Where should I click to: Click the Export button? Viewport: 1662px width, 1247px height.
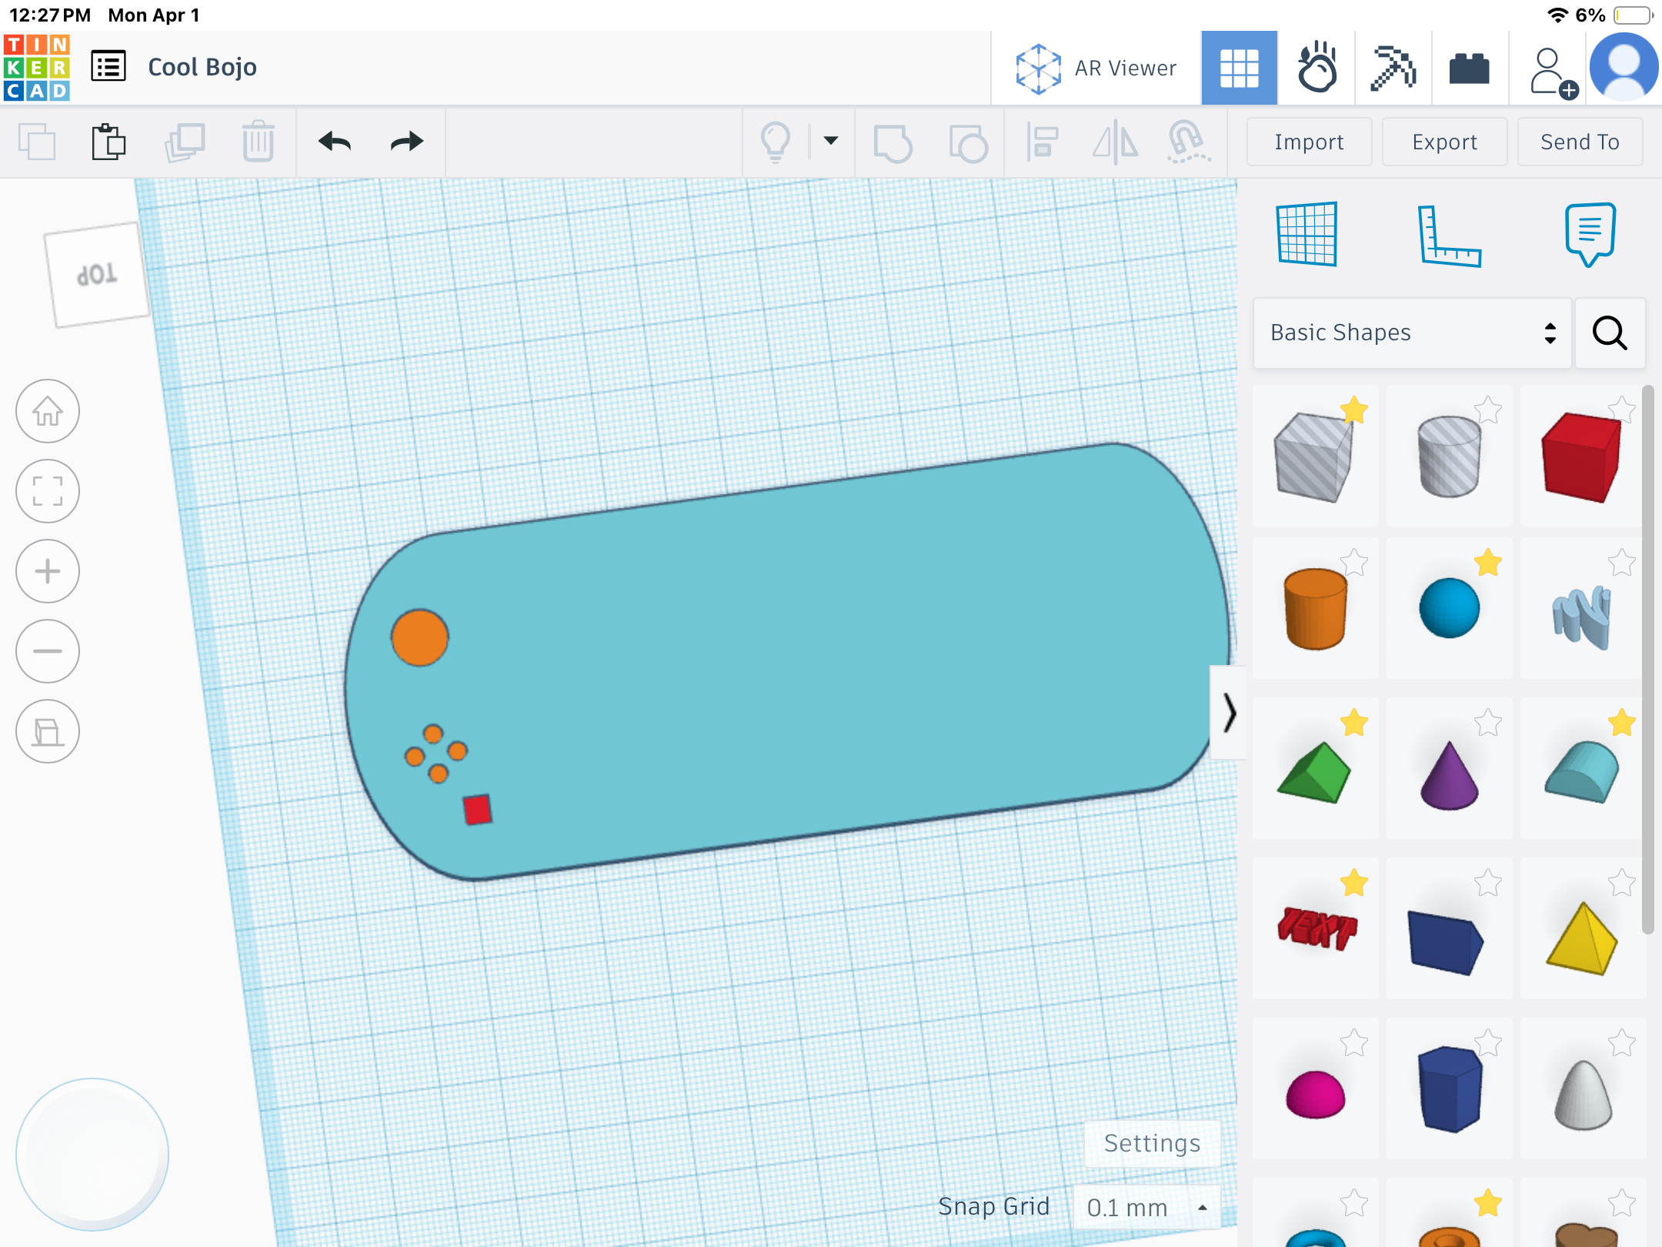(1444, 142)
